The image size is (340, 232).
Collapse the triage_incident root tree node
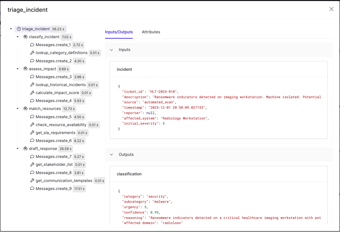(x=11, y=29)
